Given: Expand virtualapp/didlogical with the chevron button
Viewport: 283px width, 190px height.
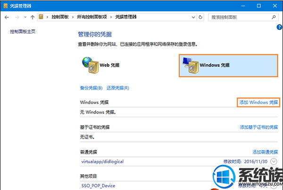Looking at the screenshot, I should [x=274, y=162].
